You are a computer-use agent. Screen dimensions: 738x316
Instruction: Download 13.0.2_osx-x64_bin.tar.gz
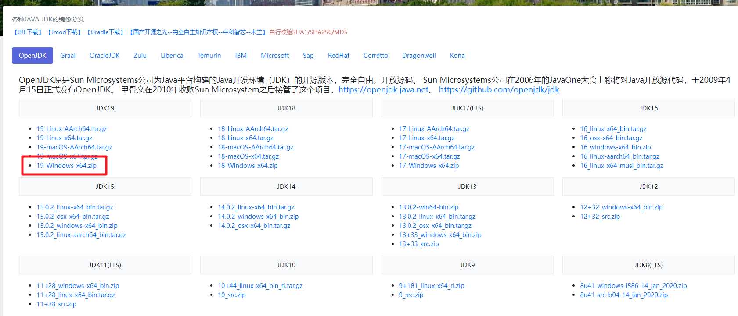[435, 226]
